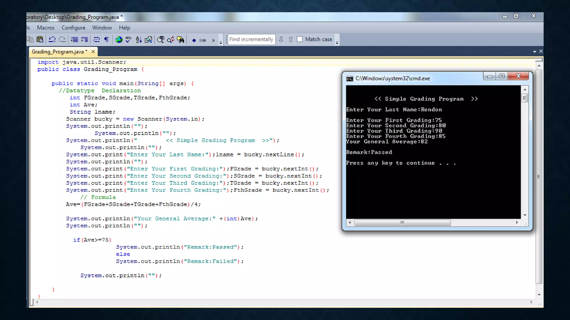570x320 pixels.
Task: Toggle word wrap toolbar button
Action: (x=97, y=39)
